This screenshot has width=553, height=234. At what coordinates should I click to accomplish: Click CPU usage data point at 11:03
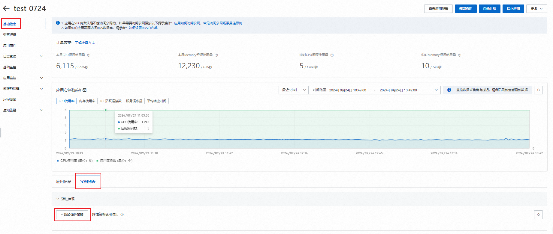[106, 139]
